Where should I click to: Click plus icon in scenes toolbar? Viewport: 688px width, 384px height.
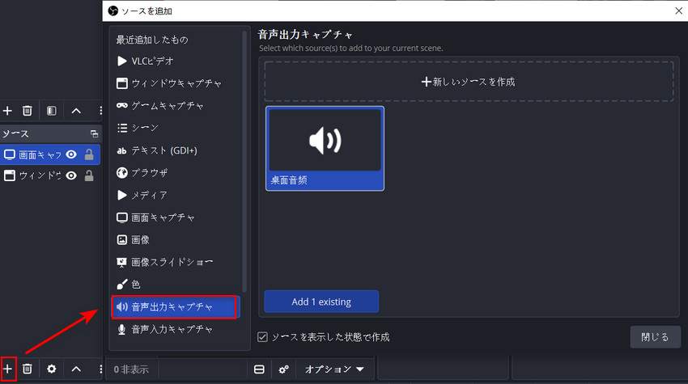pyautogui.click(x=7, y=111)
